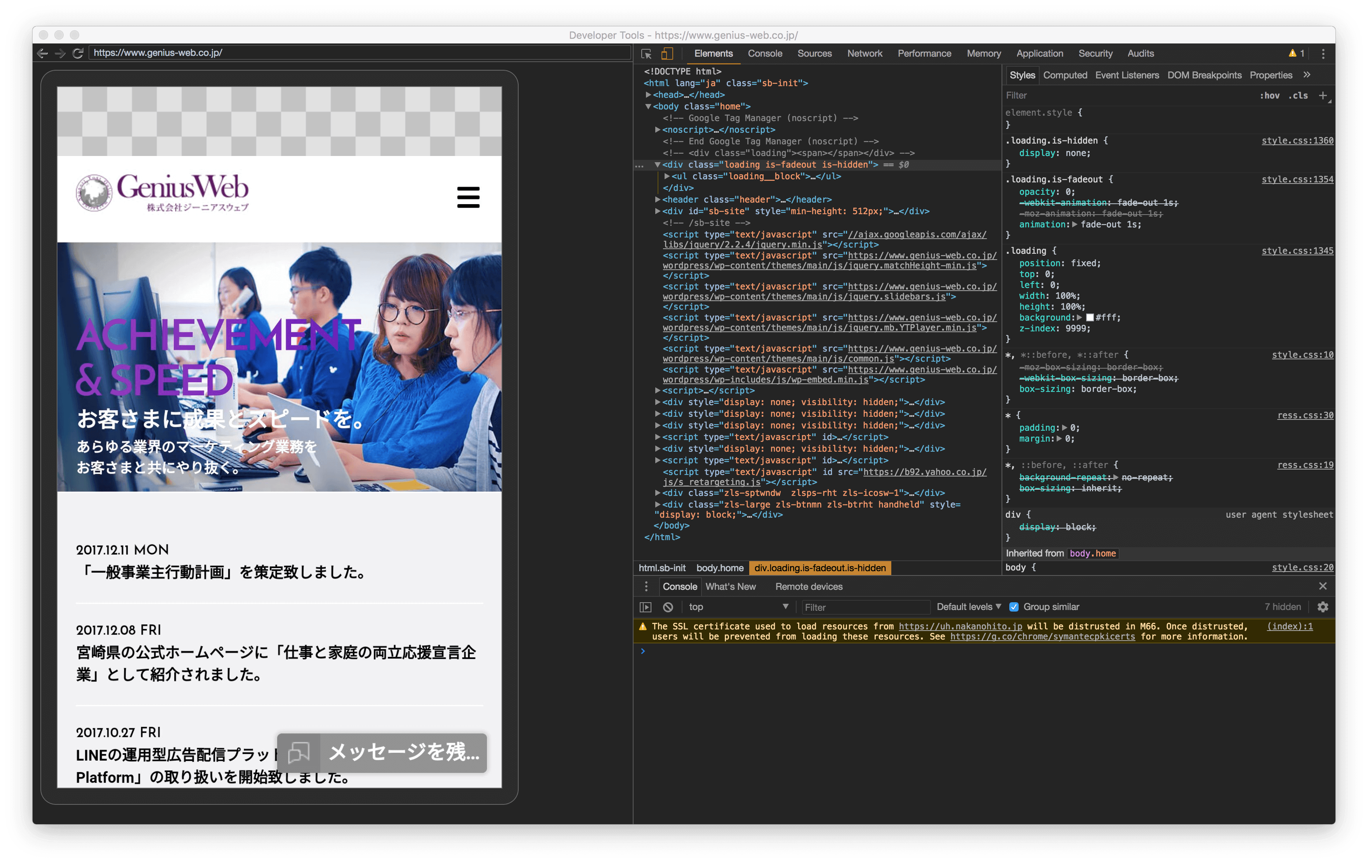This screenshot has height=863, width=1368.
Task: Open the (index):1 console source link
Action: [x=1290, y=626]
